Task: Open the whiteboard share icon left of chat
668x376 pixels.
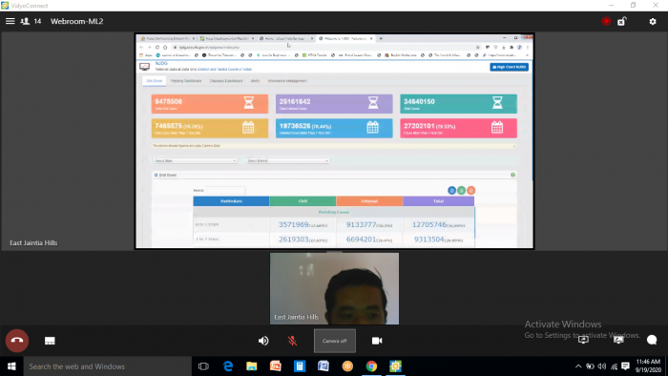Action: tap(618, 340)
